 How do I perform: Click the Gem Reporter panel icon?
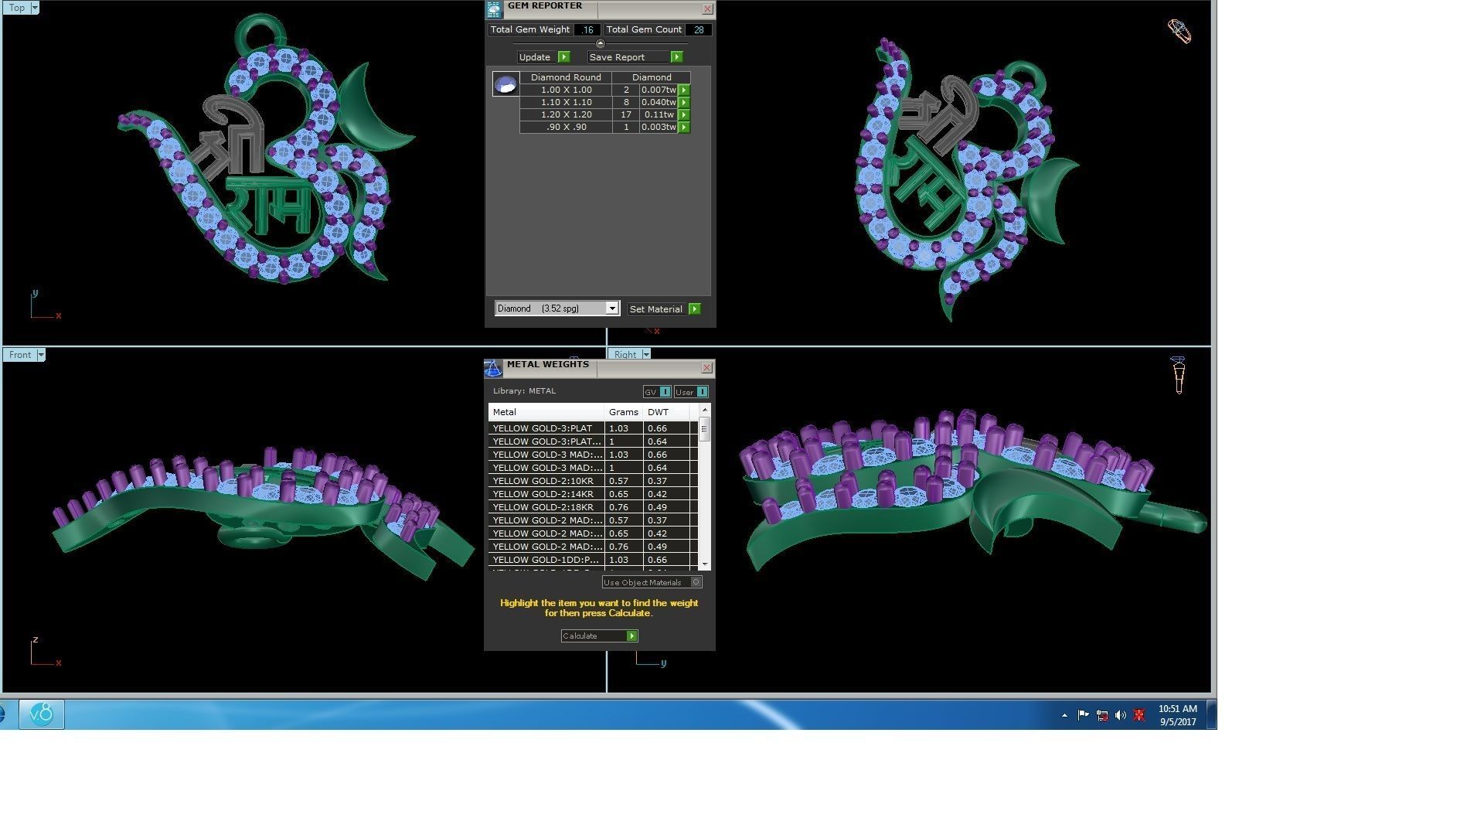point(494,9)
